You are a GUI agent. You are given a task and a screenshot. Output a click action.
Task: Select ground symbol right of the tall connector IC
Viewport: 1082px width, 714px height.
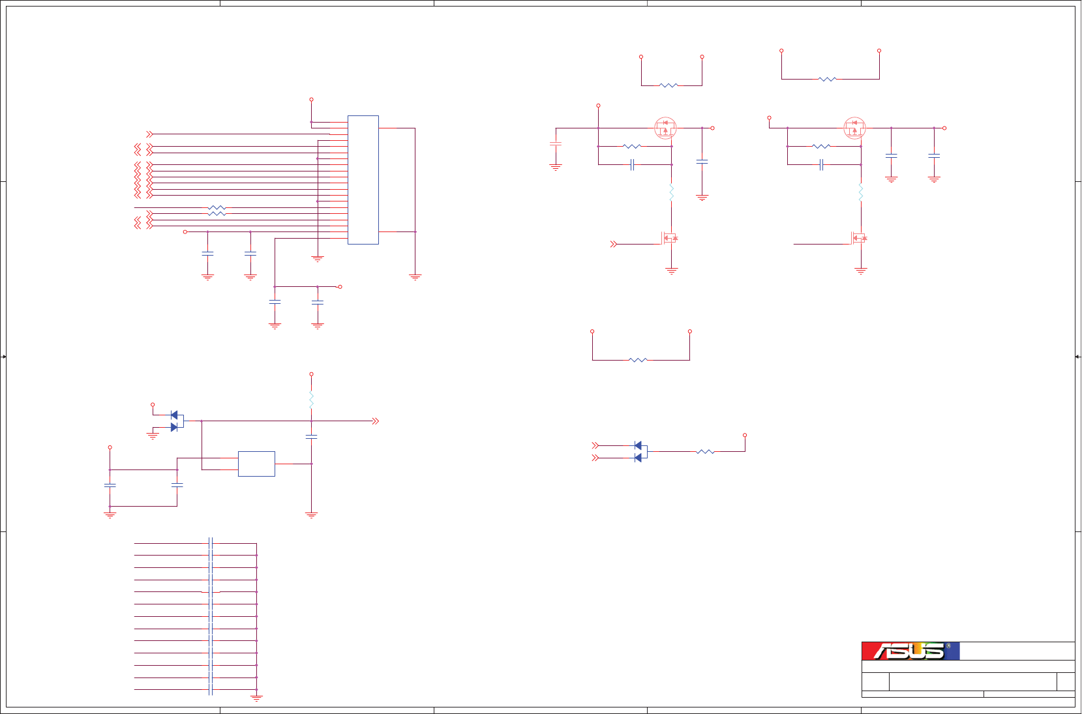[415, 277]
